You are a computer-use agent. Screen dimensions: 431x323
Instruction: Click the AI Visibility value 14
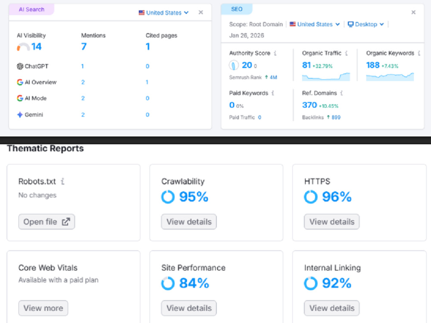(x=36, y=47)
